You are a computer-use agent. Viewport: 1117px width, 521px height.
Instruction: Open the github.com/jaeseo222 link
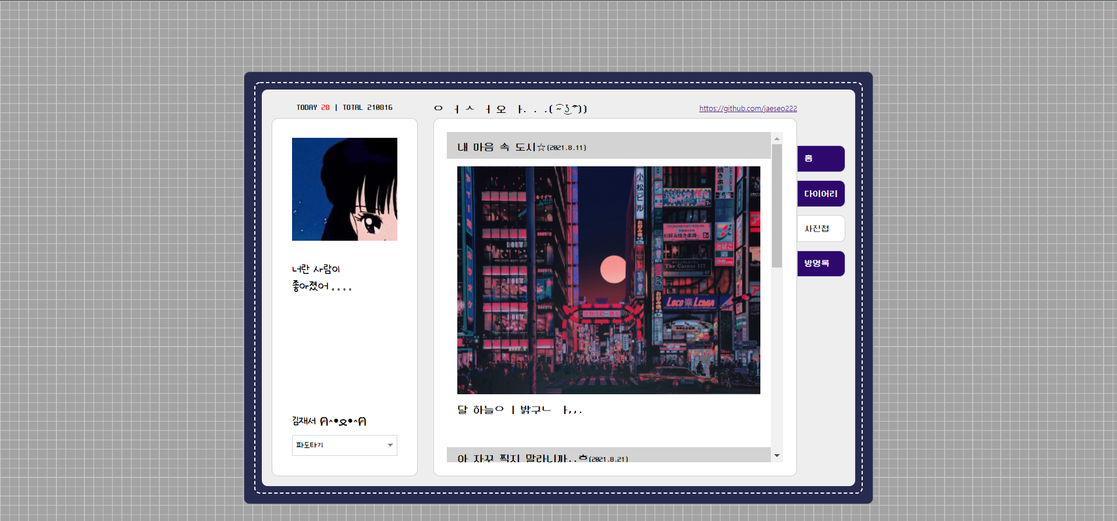(748, 109)
